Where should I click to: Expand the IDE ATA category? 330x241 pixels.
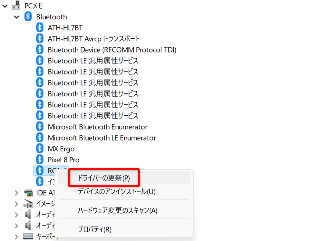[x=16, y=193]
